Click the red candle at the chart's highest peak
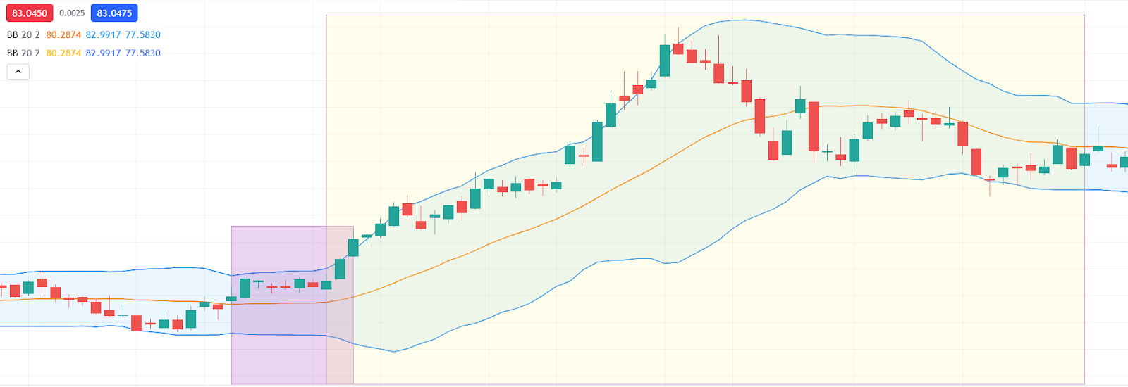This screenshot has width=1128, height=387. [678, 49]
